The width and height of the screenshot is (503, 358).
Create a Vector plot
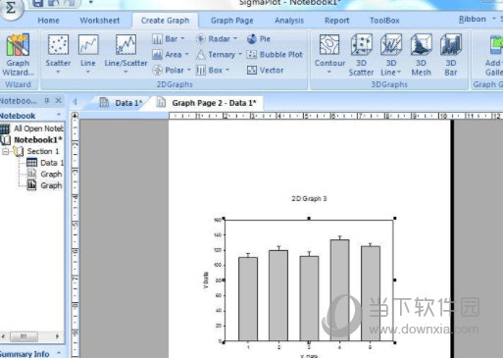coord(265,70)
